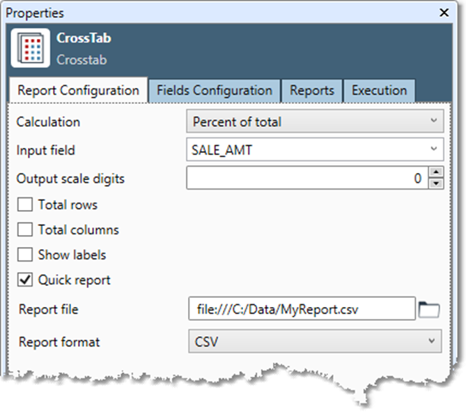
Task: Switch to the Fields Configuration tab
Action: (x=214, y=91)
